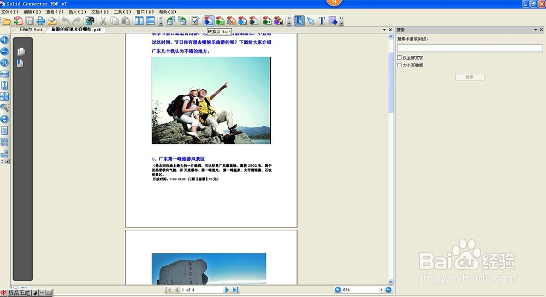Open the zoom percentage dropdown showing 63%
The image size is (546, 297).
(x=381, y=290)
